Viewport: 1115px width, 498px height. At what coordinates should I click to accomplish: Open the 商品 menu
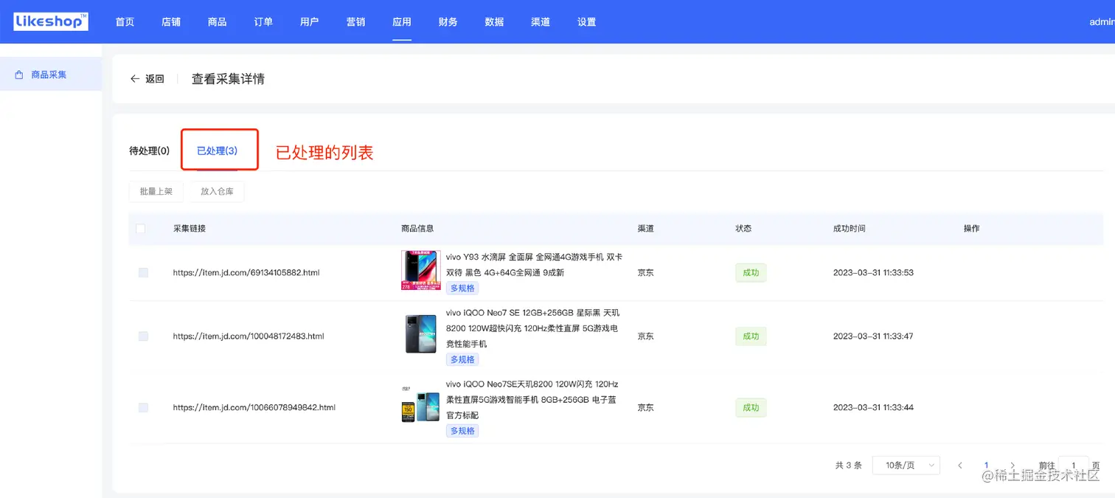pos(217,22)
